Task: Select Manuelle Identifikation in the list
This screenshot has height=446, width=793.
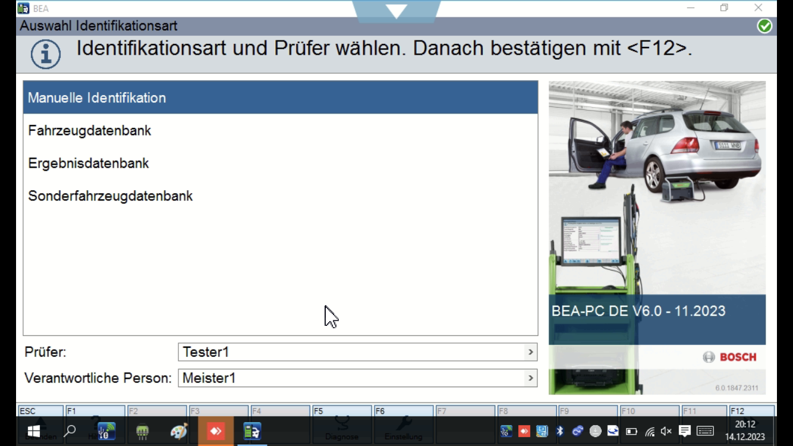Action: (281, 98)
